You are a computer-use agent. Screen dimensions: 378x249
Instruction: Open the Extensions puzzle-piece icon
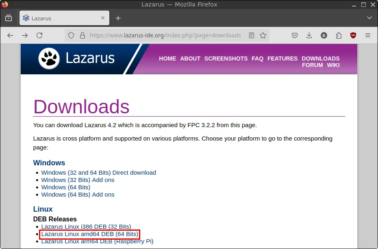(x=339, y=35)
